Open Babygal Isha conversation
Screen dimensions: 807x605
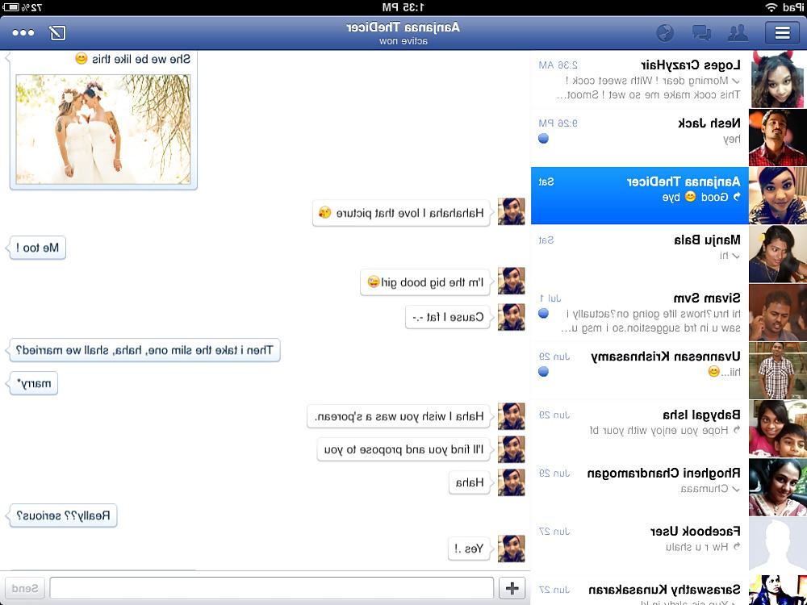click(x=668, y=428)
